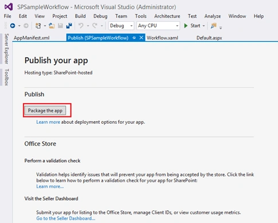
Task: Expand the Redo history dropdown arrow
Action: point(102,26)
